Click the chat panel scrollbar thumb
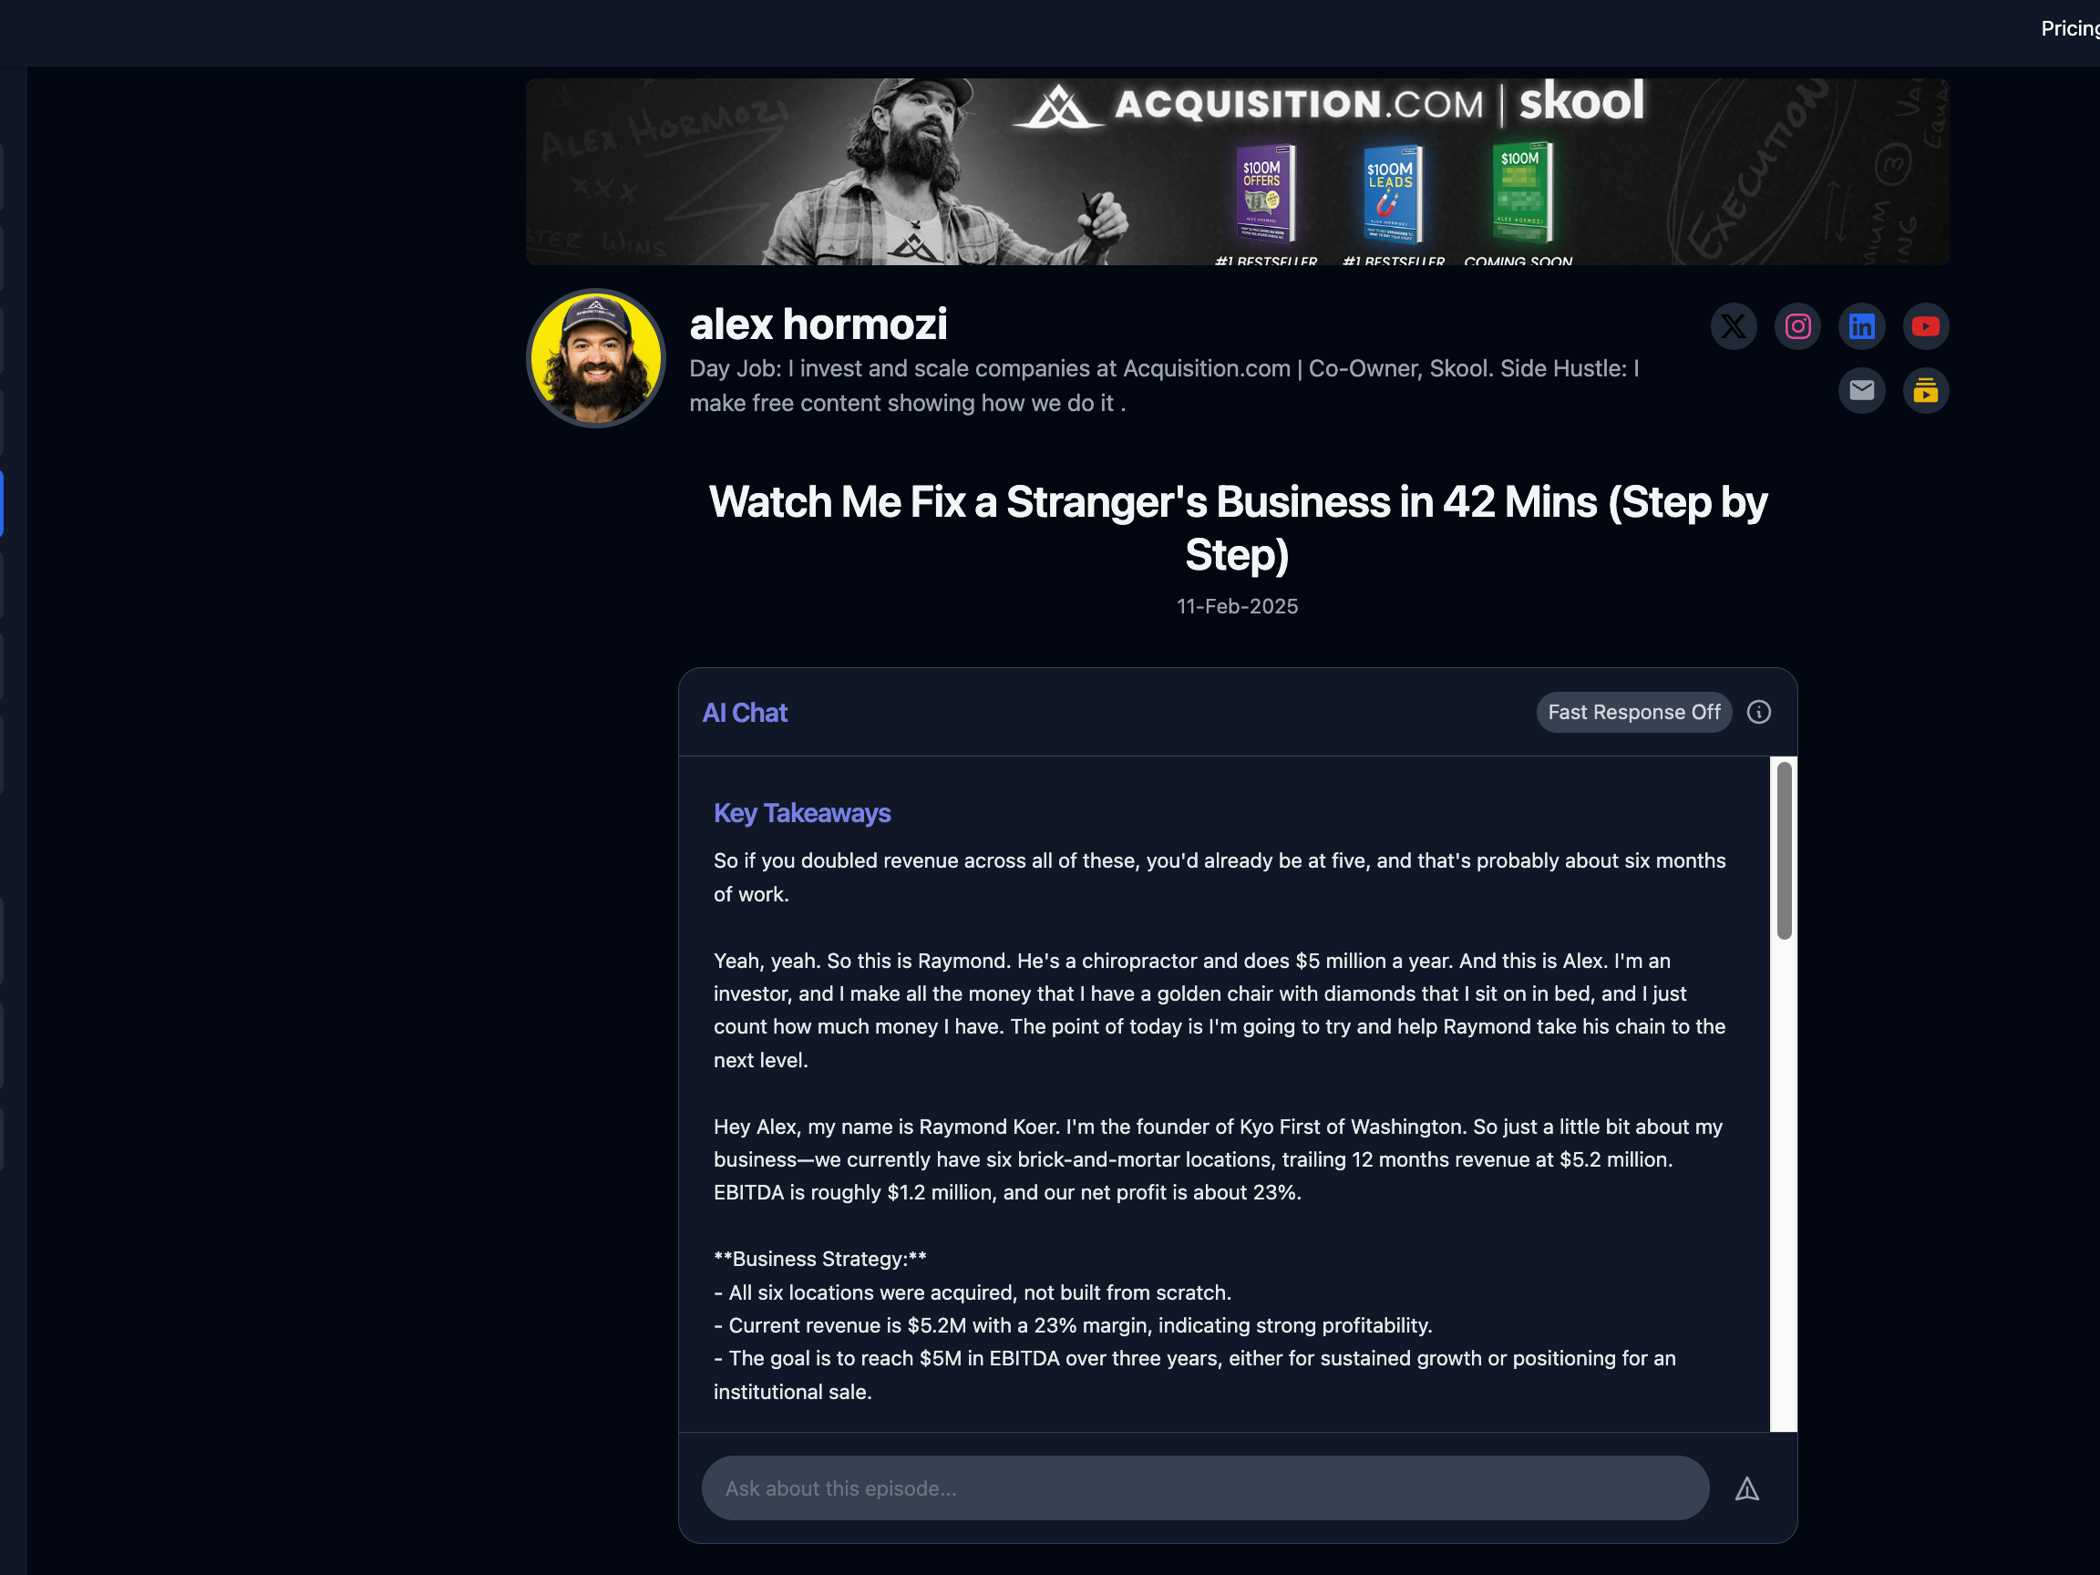The image size is (2100, 1575). point(1784,850)
